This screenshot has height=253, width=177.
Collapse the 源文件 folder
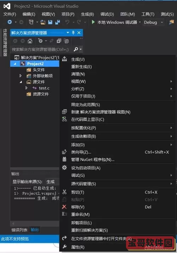click(x=21, y=82)
